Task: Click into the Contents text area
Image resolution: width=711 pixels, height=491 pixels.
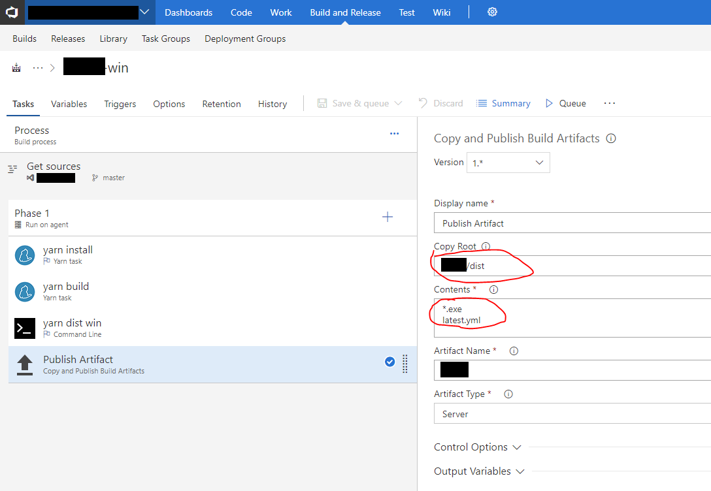Action: (x=572, y=317)
